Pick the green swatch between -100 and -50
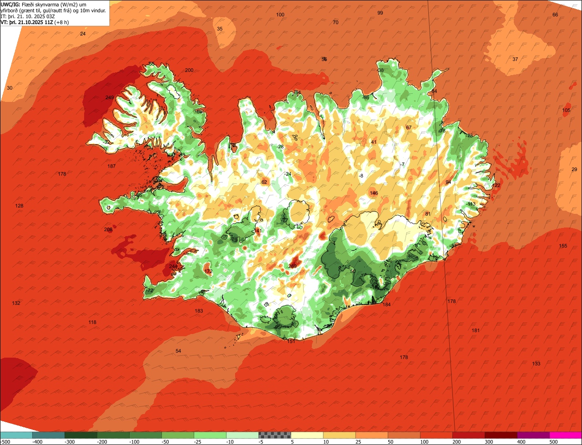 pos(145,435)
